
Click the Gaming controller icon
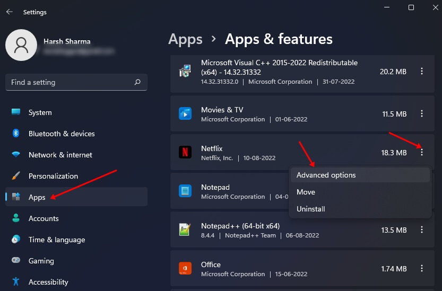[16, 260]
